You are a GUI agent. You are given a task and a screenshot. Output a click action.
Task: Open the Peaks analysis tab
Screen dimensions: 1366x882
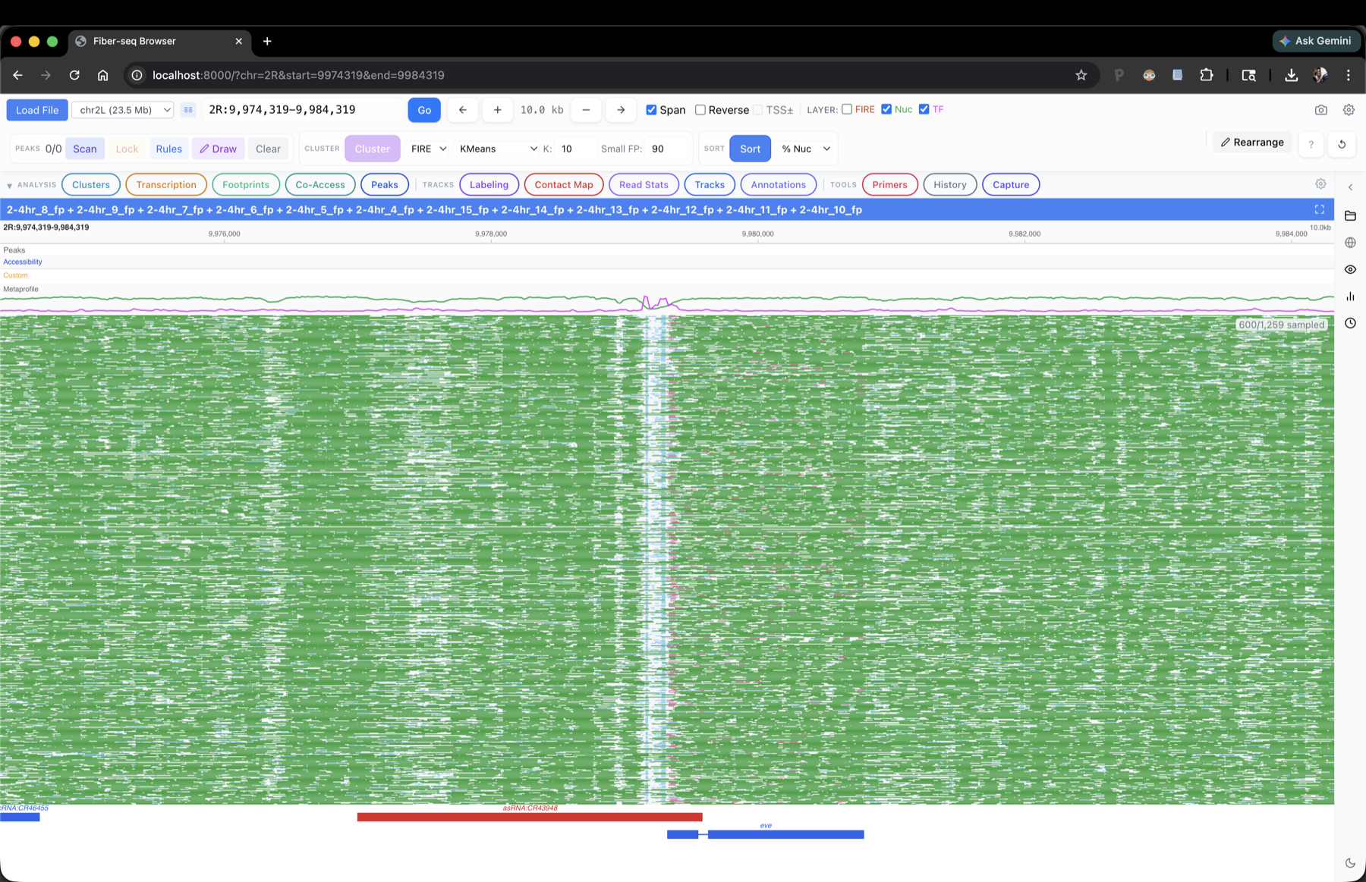(x=385, y=184)
